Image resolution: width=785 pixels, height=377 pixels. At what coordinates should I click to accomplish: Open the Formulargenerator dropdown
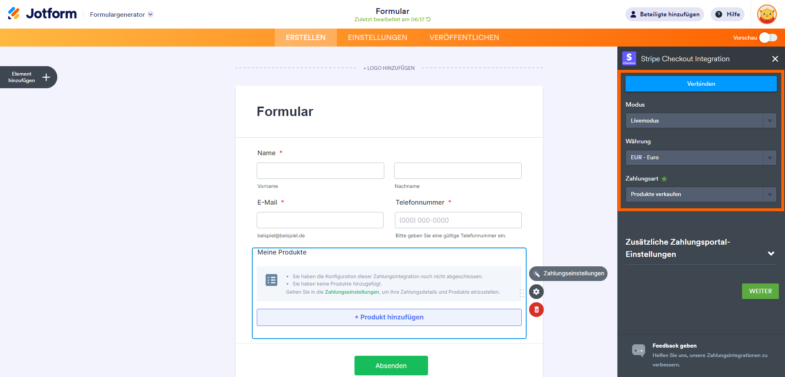coord(121,15)
